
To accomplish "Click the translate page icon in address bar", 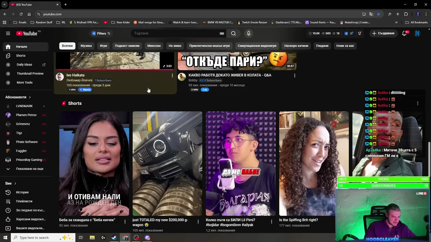I will coord(371,14).
